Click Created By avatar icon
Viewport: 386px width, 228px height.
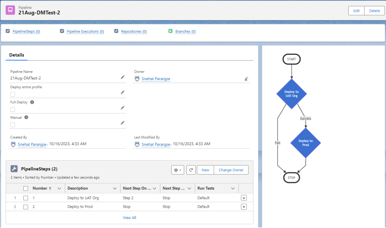13,144
